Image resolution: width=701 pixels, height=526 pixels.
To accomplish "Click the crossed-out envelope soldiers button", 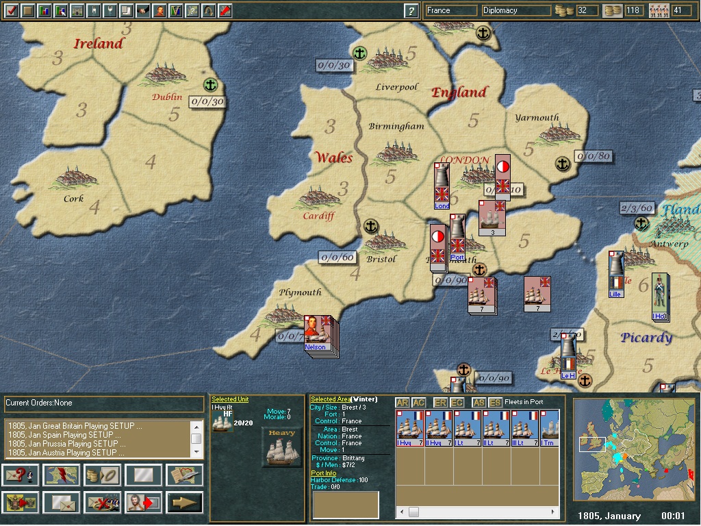I will tap(103, 503).
